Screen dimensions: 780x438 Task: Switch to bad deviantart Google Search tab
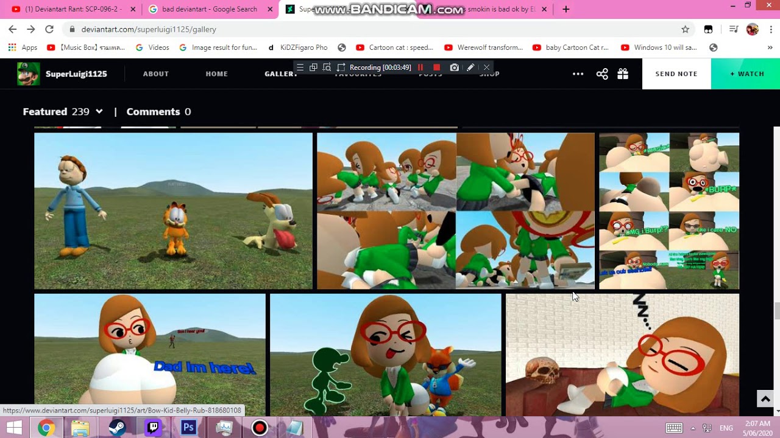click(210, 9)
